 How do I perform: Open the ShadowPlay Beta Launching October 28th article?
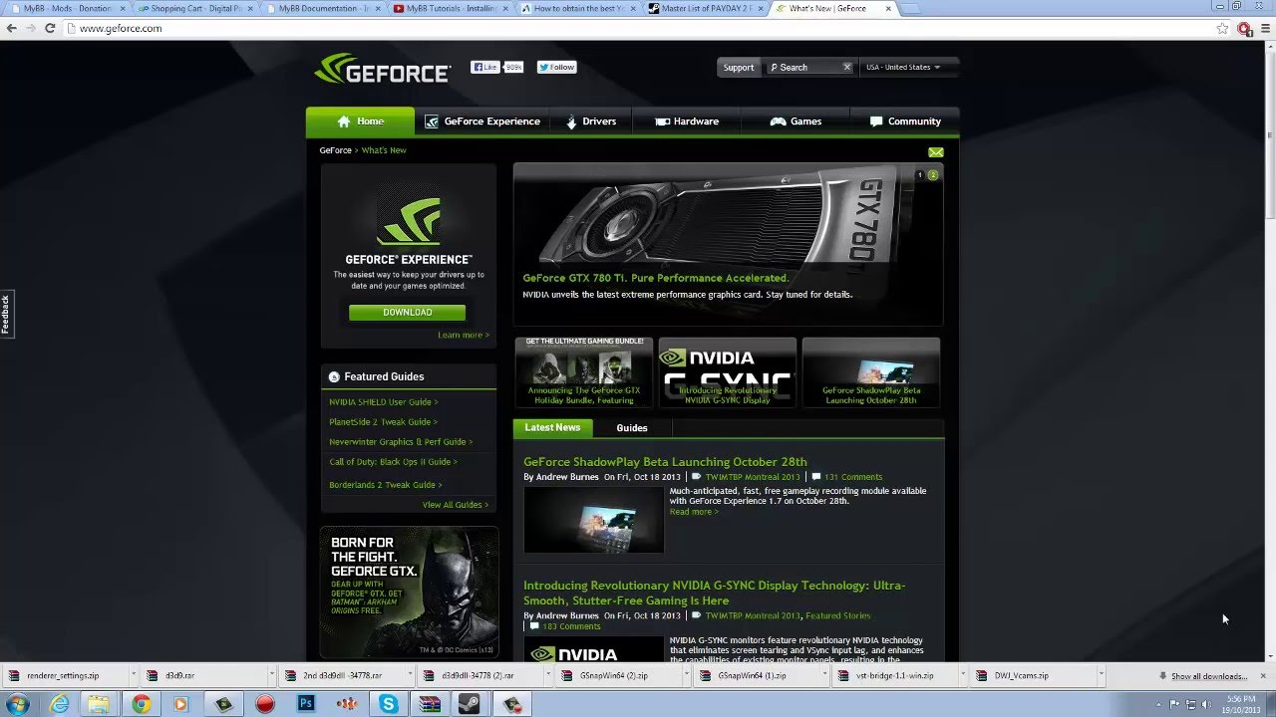click(665, 462)
